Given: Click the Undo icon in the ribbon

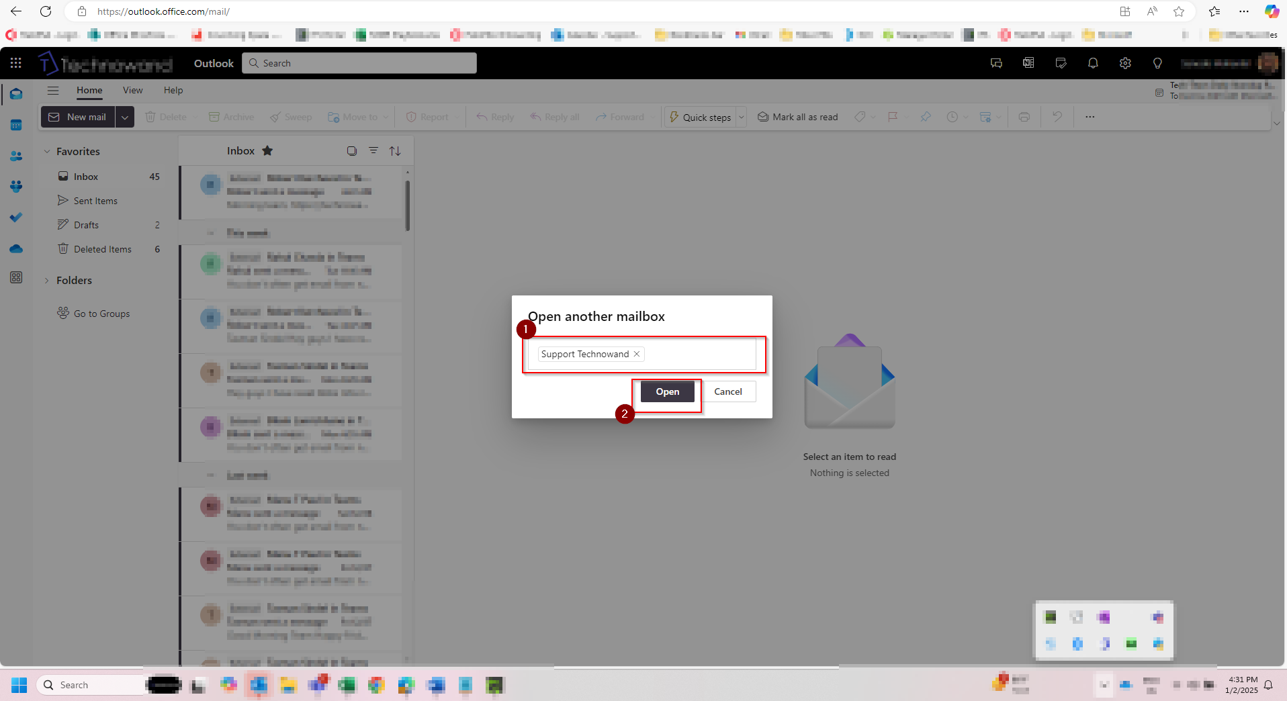Looking at the screenshot, I should click(x=1057, y=117).
